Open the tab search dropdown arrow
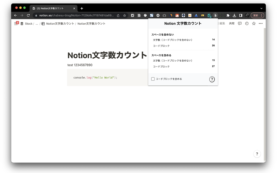277x173 pixels. [x=262, y=8]
